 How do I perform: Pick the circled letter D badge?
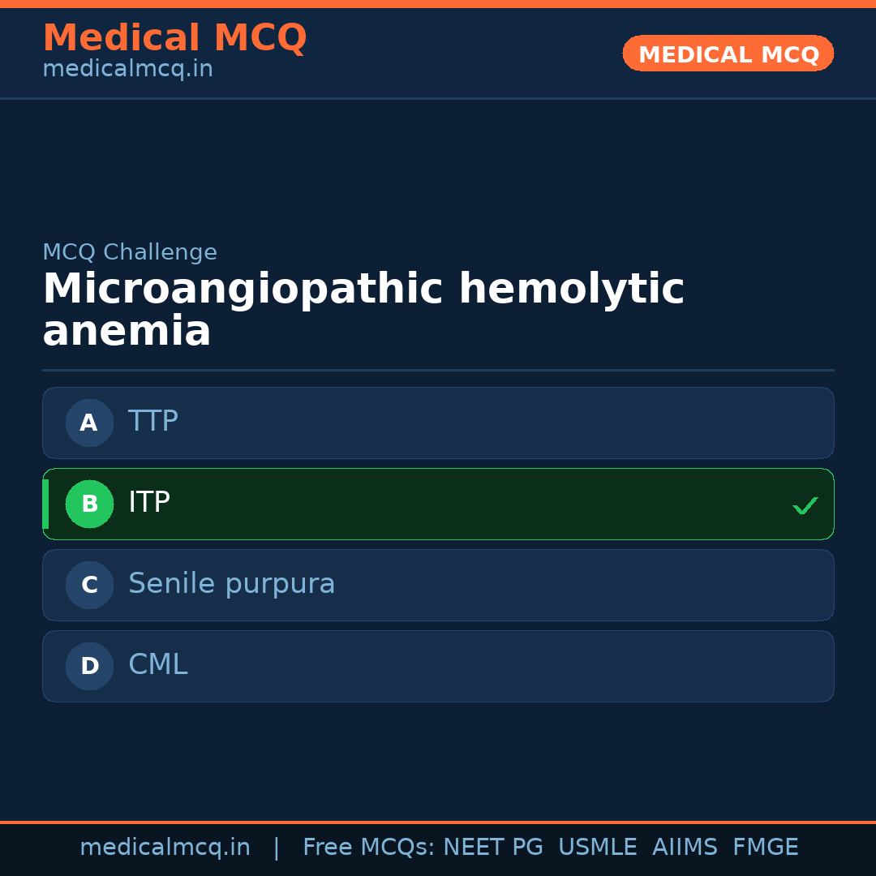pyautogui.click(x=89, y=666)
